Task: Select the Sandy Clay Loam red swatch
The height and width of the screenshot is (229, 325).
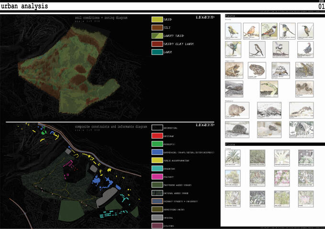Action: (157, 44)
